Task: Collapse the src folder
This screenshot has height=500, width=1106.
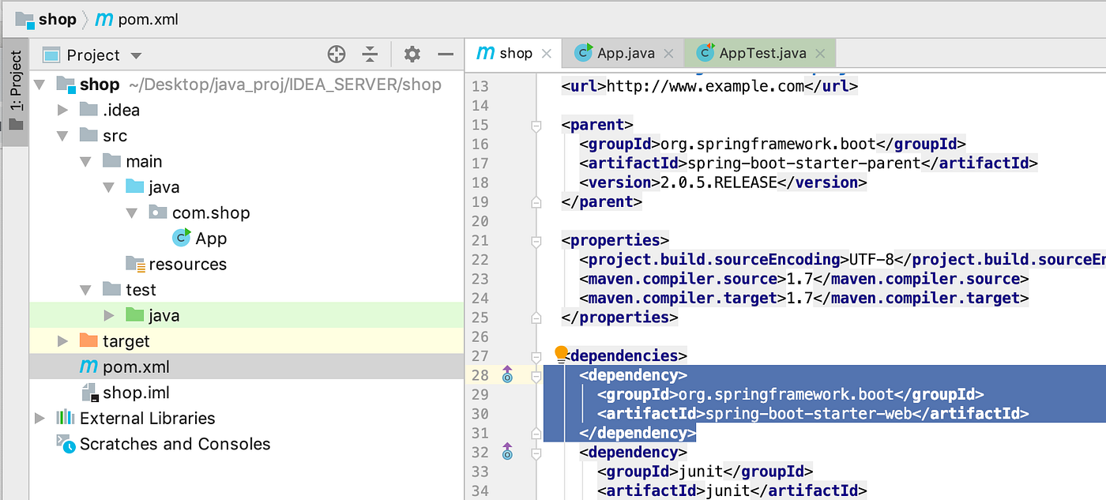Action: coord(63,135)
